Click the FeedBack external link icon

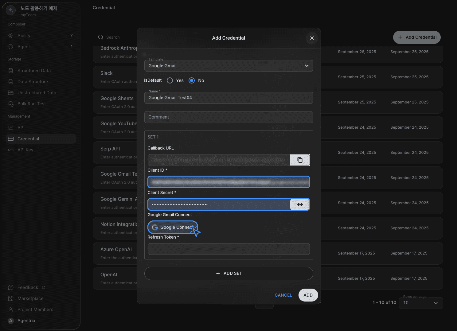pyautogui.click(x=44, y=287)
